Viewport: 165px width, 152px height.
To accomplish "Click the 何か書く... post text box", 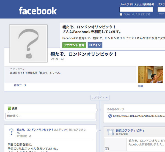I will [x=50, y=116].
